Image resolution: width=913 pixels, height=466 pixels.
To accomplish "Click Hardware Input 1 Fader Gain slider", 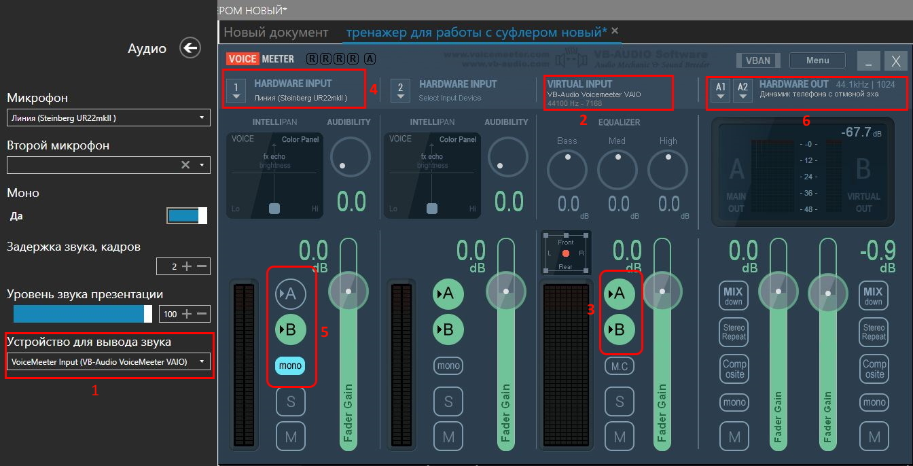I will click(348, 344).
